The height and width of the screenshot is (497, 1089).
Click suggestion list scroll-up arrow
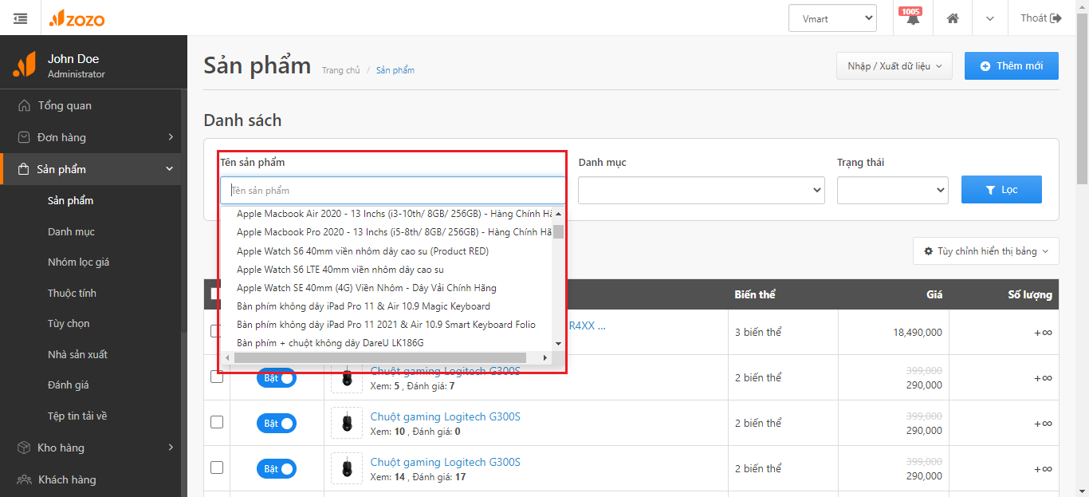pyautogui.click(x=558, y=213)
